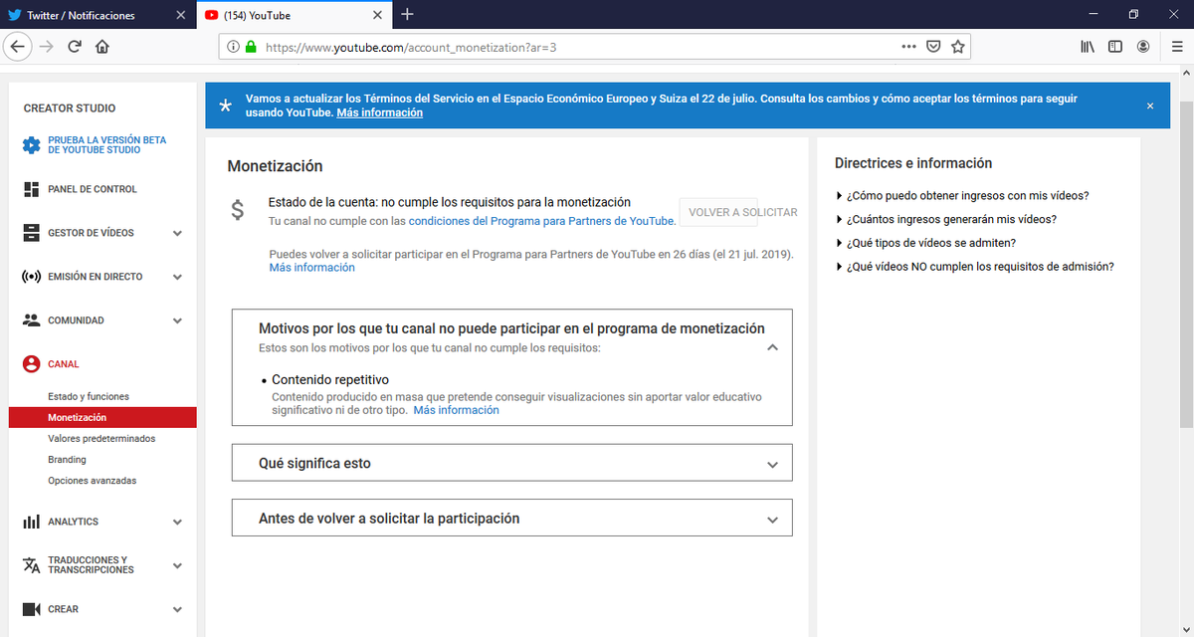The height and width of the screenshot is (637, 1194).
Task: Expand Antes de volver a solicitar section
Action: pyautogui.click(x=512, y=518)
